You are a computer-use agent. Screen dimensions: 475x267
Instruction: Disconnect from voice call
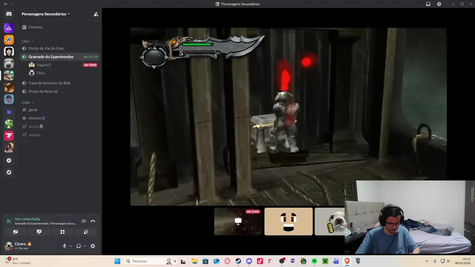tap(93, 221)
